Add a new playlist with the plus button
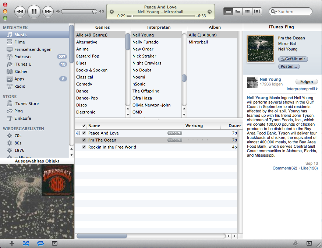Screen dimensions: 322x248 pyautogui.click(x=12, y=244)
